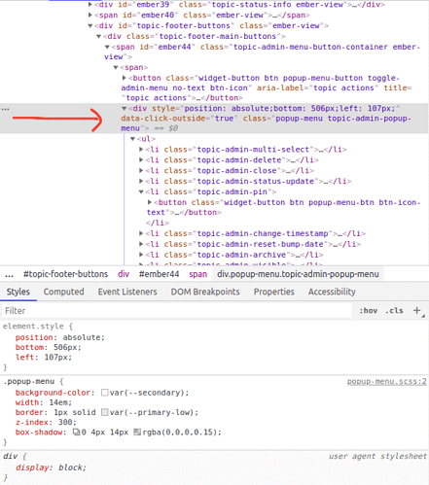429x485 pixels.
Task: Expand the topic-admin-change-timestamp li
Action: pyautogui.click(x=141, y=233)
